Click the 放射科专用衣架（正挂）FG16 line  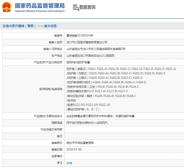[x=103, y=87]
